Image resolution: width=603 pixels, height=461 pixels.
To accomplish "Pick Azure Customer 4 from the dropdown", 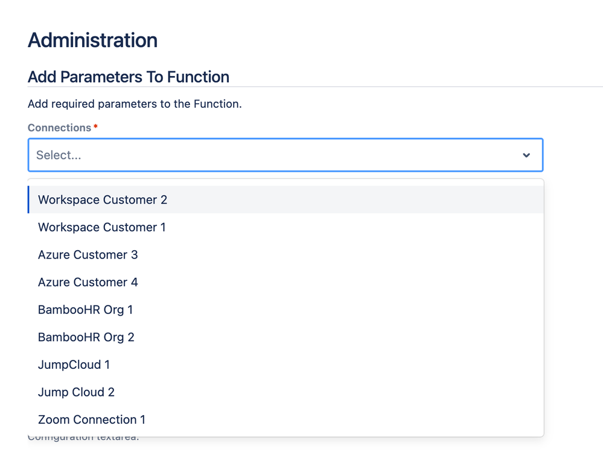I will coord(88,282).
